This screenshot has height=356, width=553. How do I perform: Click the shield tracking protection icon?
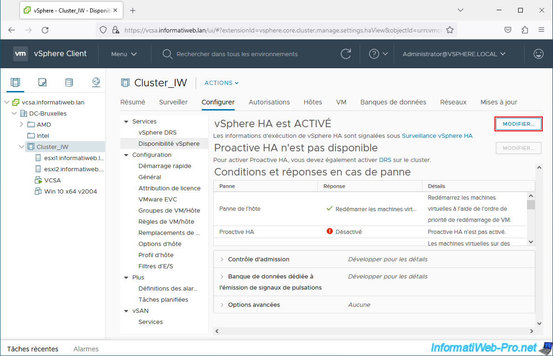point(103,30)
